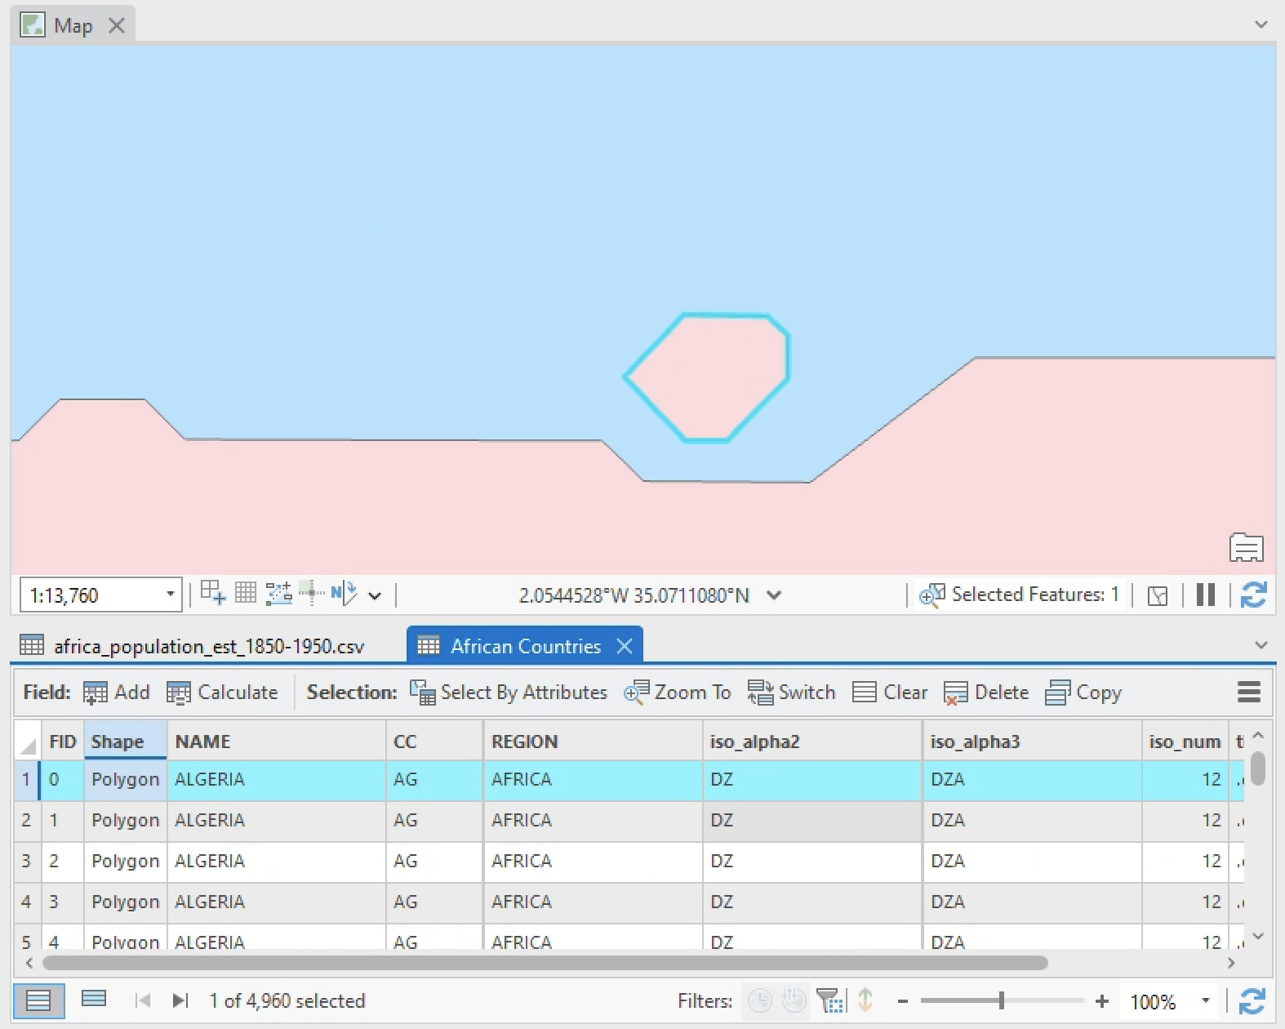This screenshot has width=1285, height=1029.
Task: Click the Snapping icon in the map status bar
Action: coord(213,594)
